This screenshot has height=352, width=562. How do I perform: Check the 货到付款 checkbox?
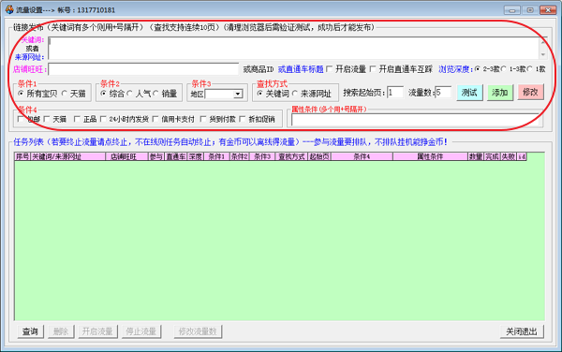coord(203,119)
